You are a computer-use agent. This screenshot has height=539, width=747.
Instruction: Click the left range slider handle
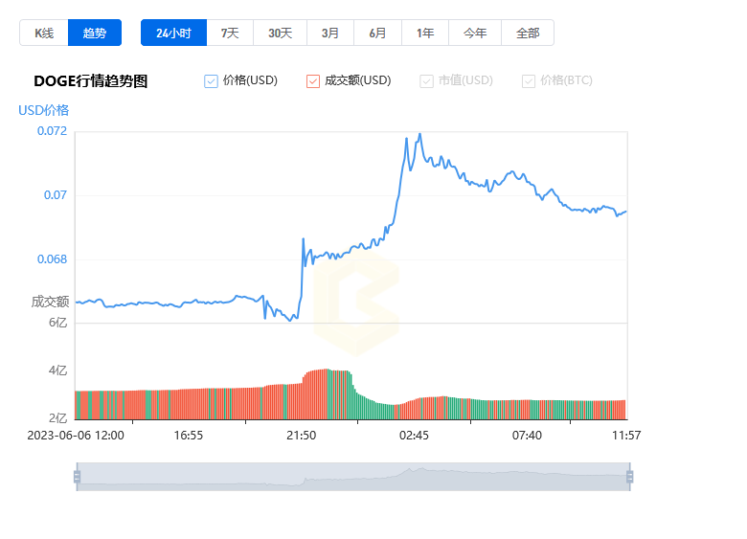click(x=77, y=476)
